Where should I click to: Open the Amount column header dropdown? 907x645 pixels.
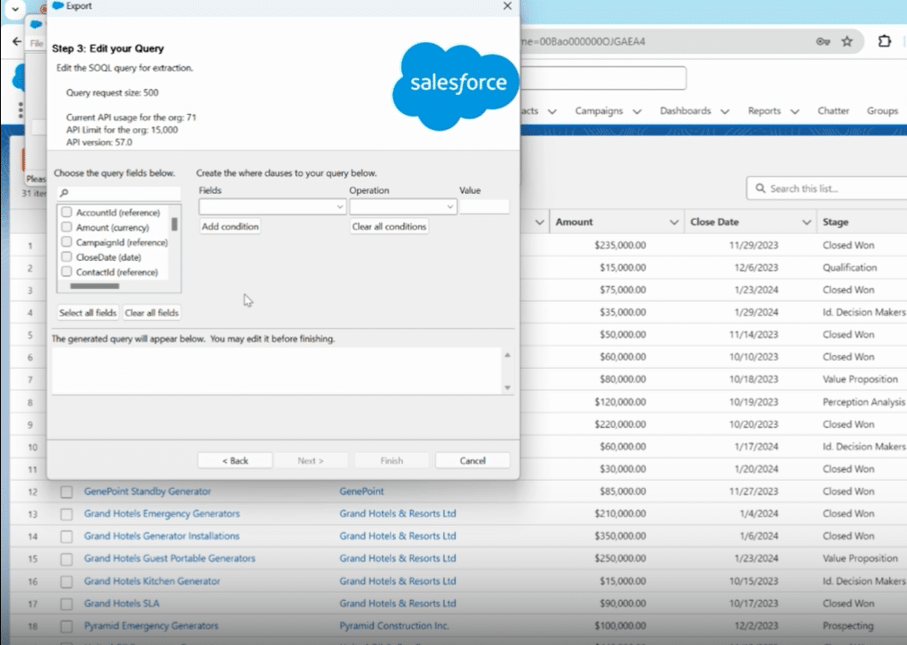[674, 222]
